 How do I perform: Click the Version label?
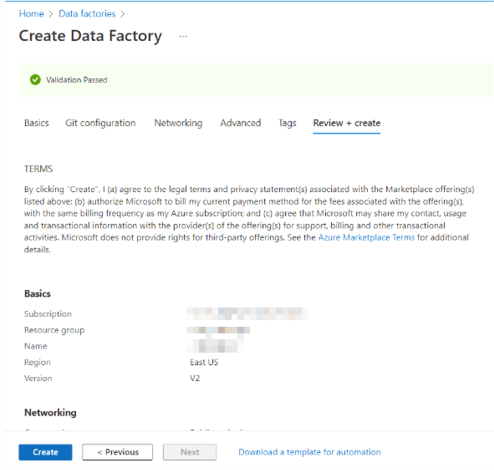(x=38, y=378)
